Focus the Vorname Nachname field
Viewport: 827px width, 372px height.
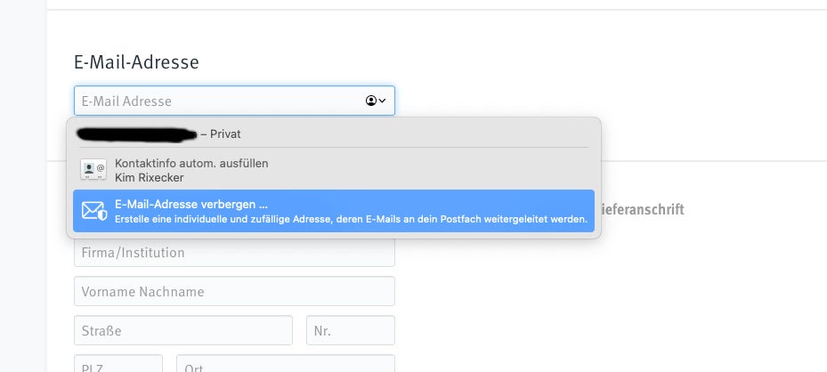[x=234, y=291]
